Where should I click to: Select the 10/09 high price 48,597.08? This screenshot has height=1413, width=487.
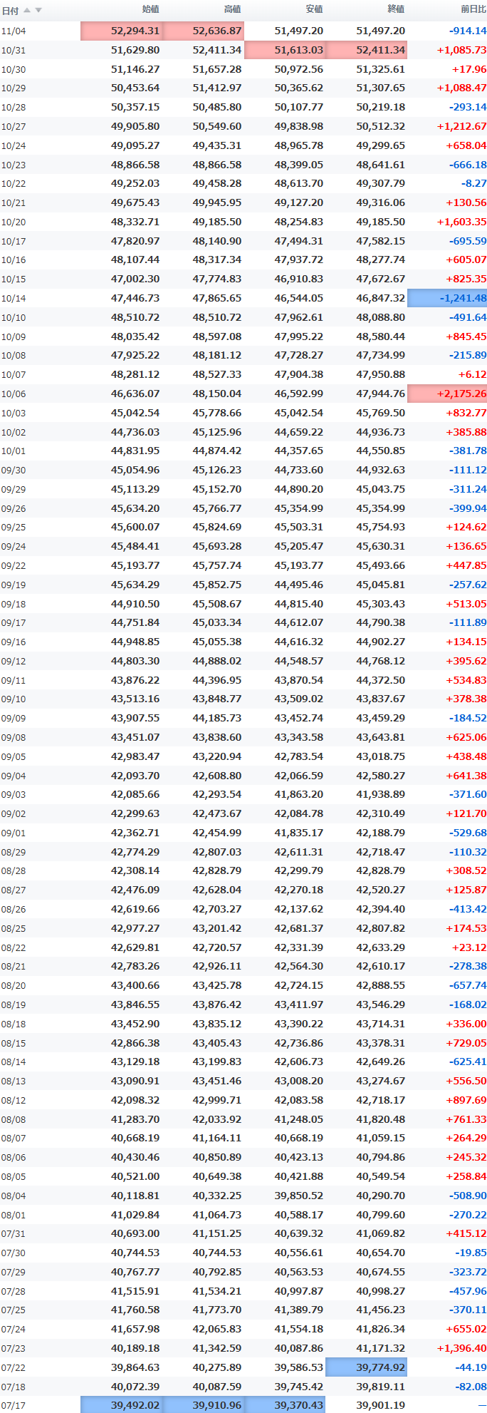click(217, 336)
